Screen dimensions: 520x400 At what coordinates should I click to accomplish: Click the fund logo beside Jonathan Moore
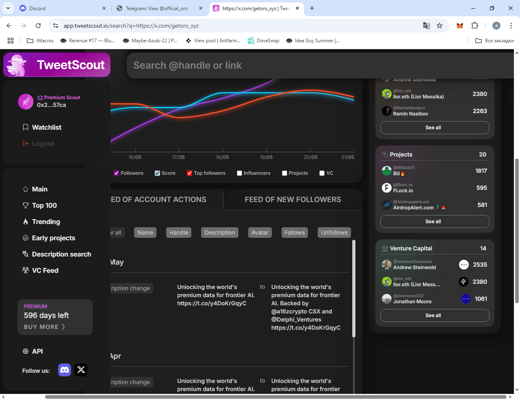(466, 299)
